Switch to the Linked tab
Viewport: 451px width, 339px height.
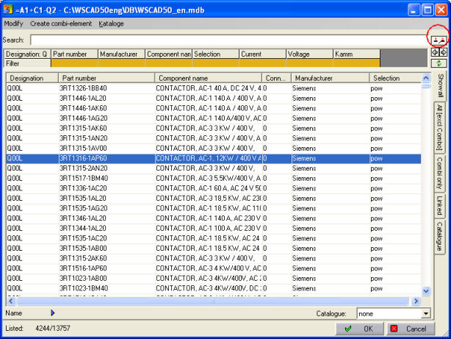pos(439,205)
